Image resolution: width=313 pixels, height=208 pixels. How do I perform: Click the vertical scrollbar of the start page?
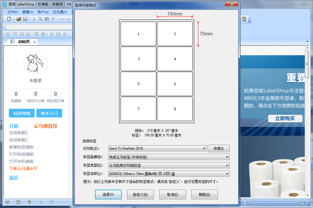(307, 121)
